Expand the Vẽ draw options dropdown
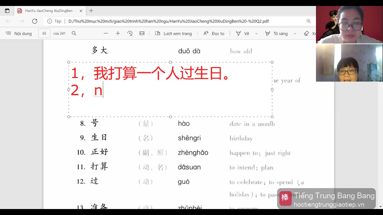Screen dimensions: 383x215 click(256, 33)
